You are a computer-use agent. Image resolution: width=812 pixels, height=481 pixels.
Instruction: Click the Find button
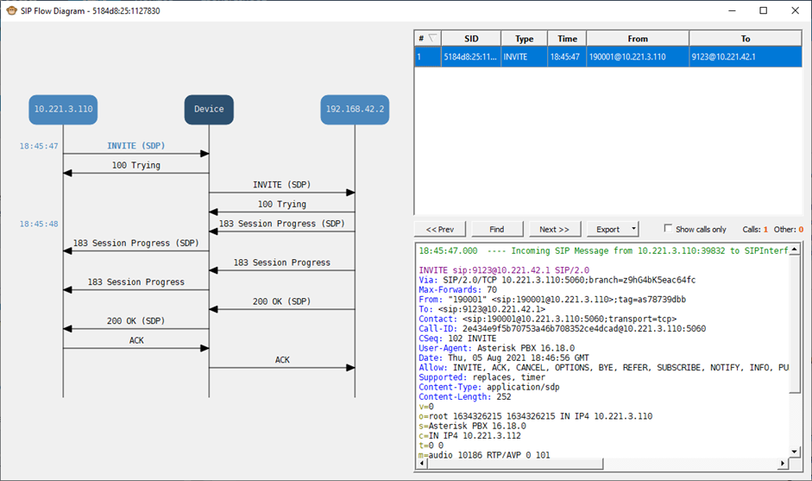click(497, 229)
